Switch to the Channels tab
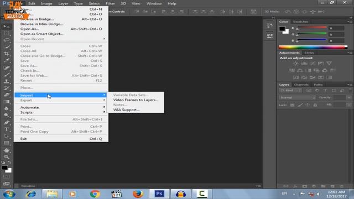 pyautogui.click(x=301, y=85)
